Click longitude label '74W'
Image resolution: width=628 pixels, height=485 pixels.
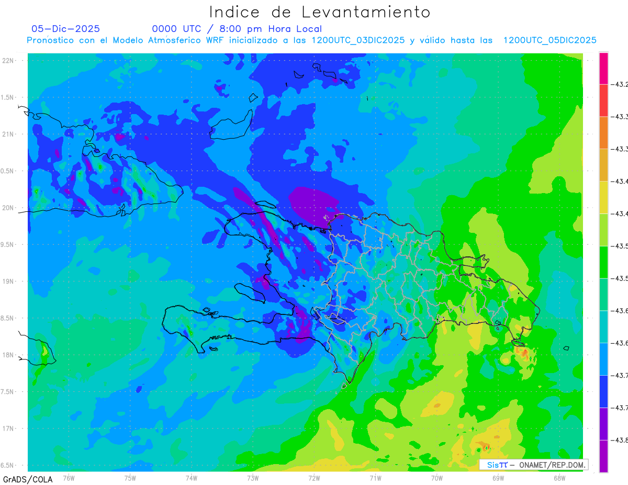coord(192,478)
